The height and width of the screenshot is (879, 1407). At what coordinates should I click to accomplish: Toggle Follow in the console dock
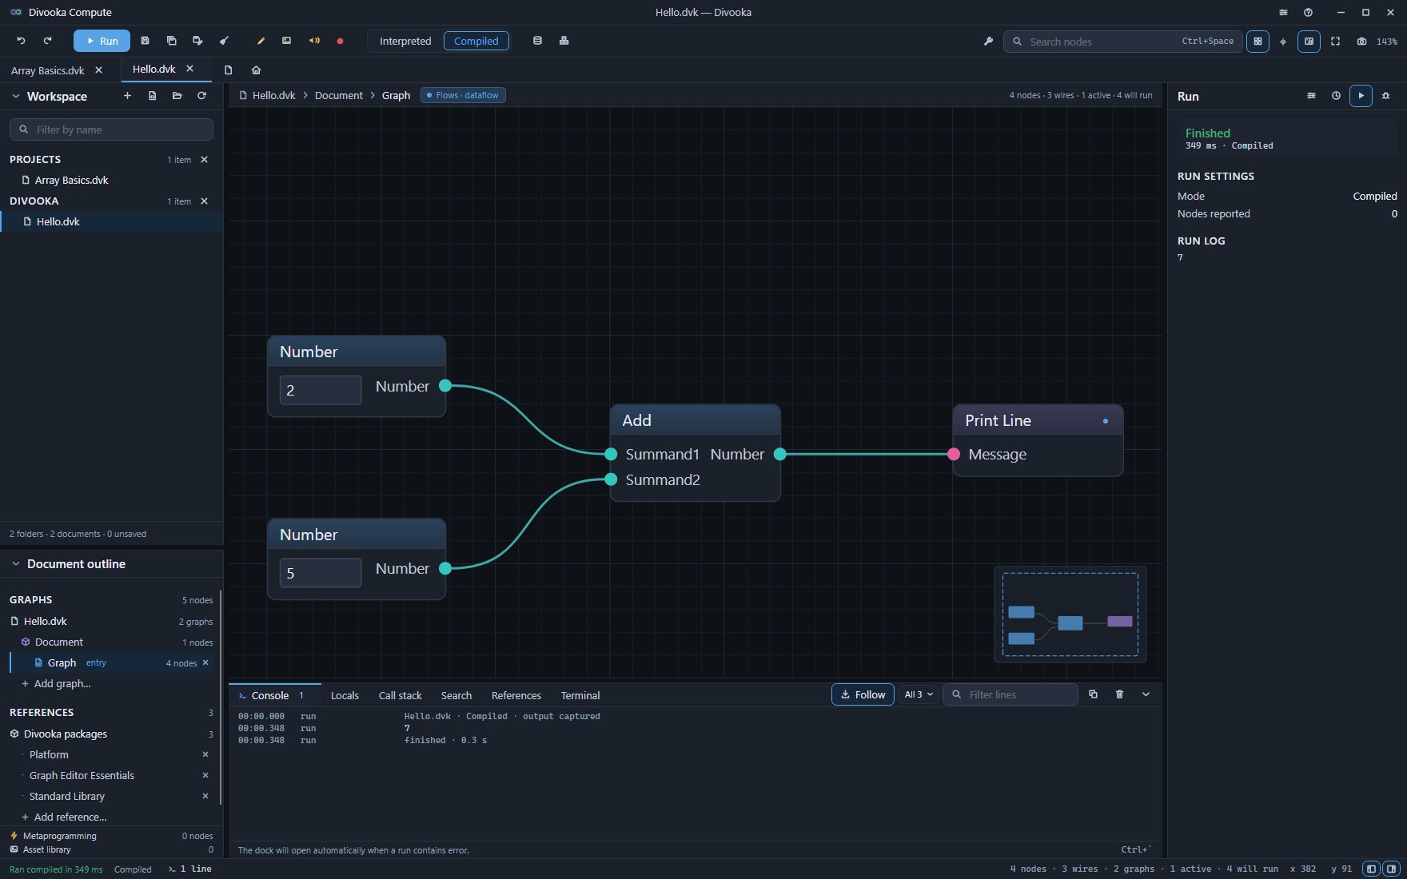click(863, 694)
